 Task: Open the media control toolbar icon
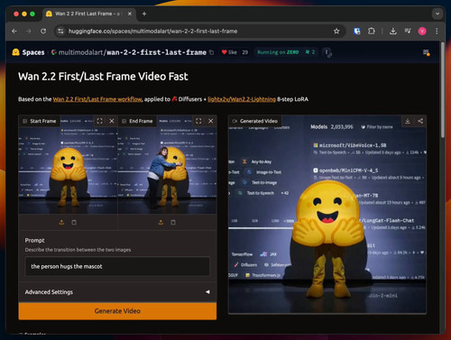[408, 31]
